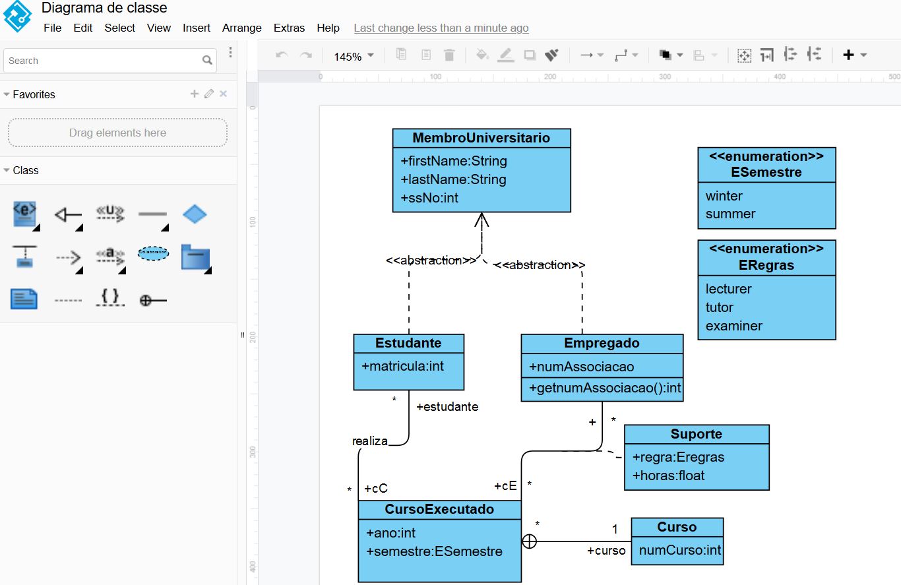The image size is (901, 585).
Task: Pick the blue diamond shape
Action: [x=195, y=214]
